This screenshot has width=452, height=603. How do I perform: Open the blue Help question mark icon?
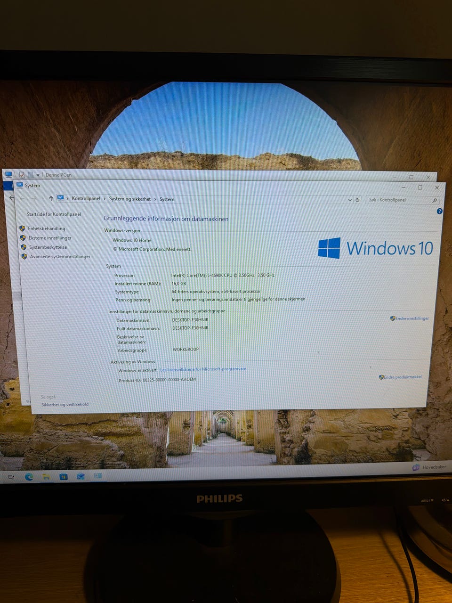[439, 212]
